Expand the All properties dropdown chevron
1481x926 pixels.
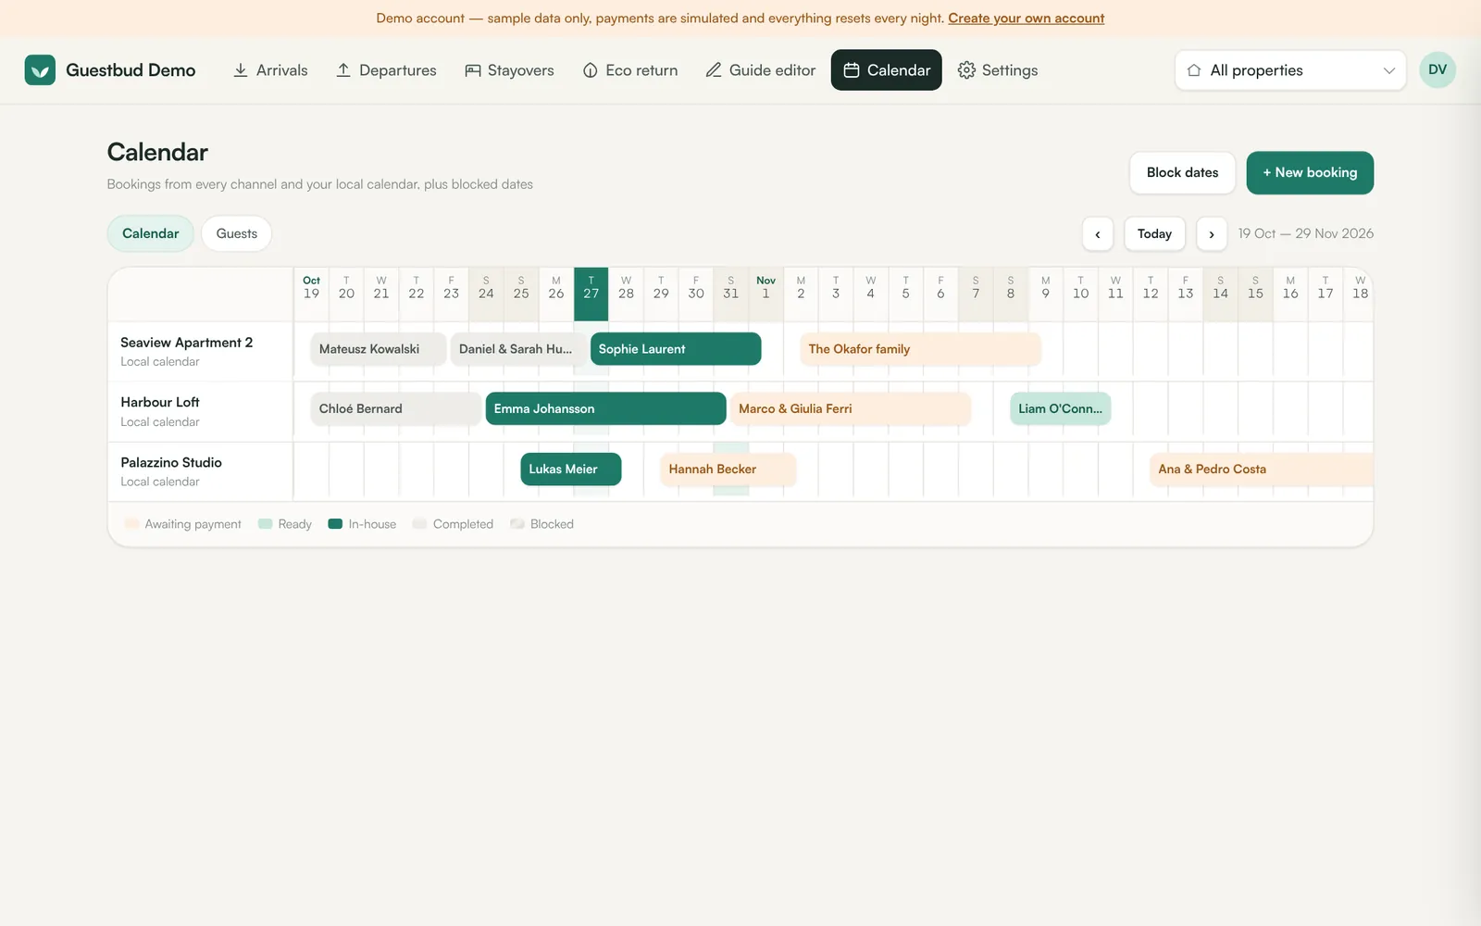click(x=1388, y=70)
